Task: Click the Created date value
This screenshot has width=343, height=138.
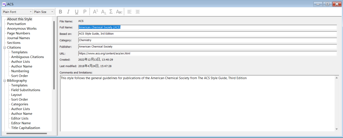Action: point(96,60)
